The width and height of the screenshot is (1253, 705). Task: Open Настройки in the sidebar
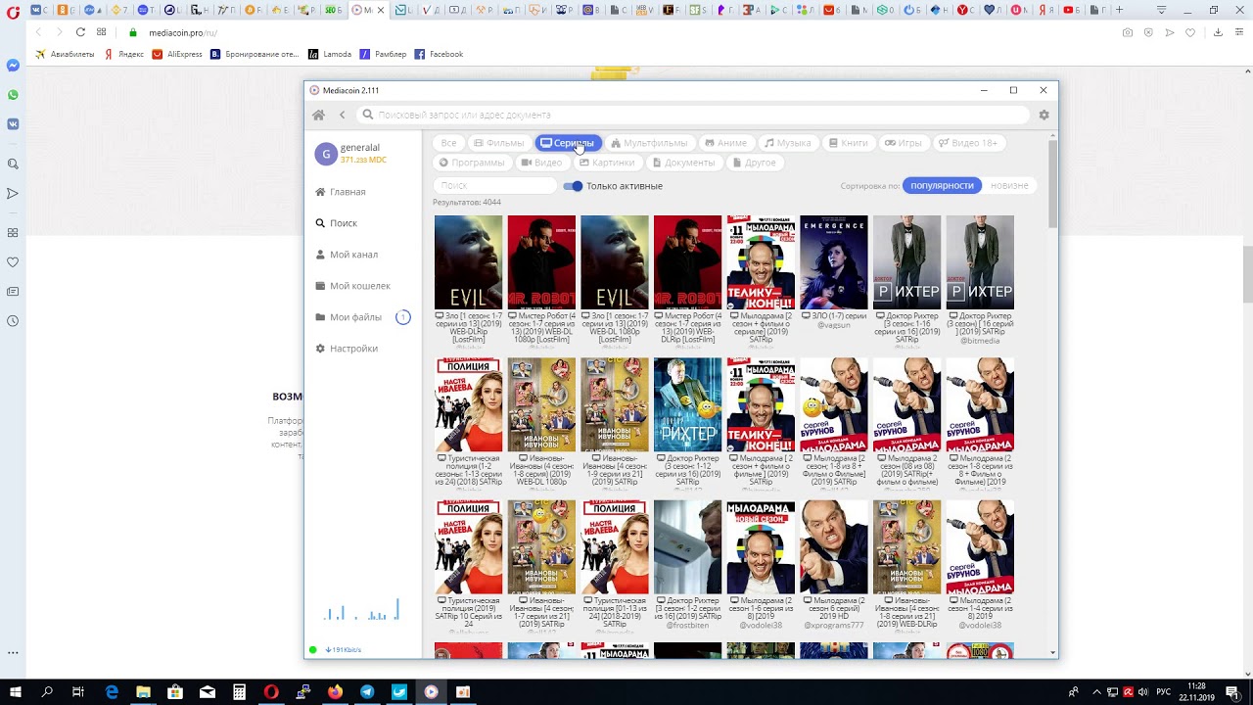point(347,349)
